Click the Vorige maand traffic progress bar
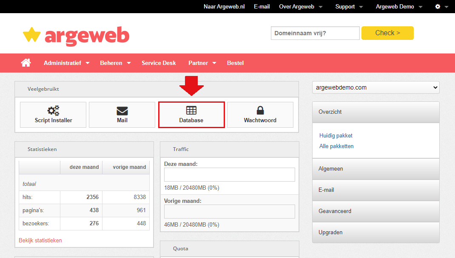 point(230,212)
